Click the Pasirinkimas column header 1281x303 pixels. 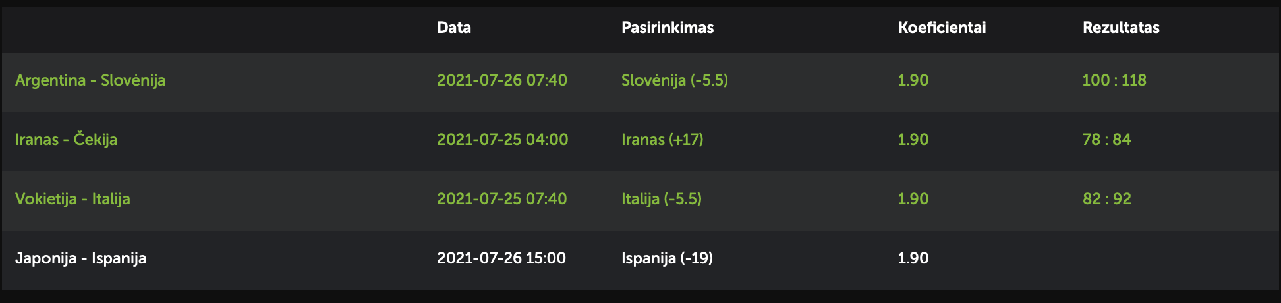point(668,28)
